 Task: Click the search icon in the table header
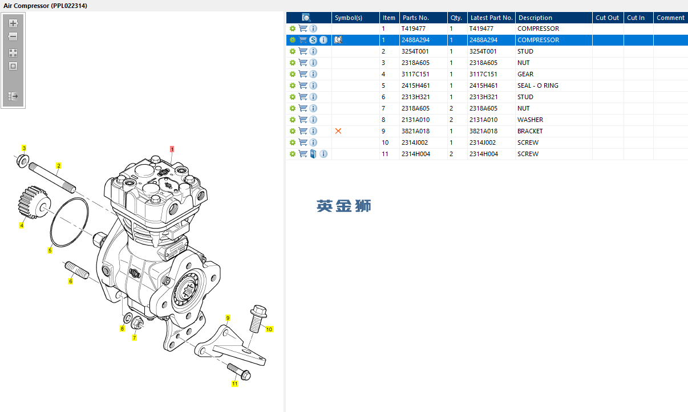point(306,18)
